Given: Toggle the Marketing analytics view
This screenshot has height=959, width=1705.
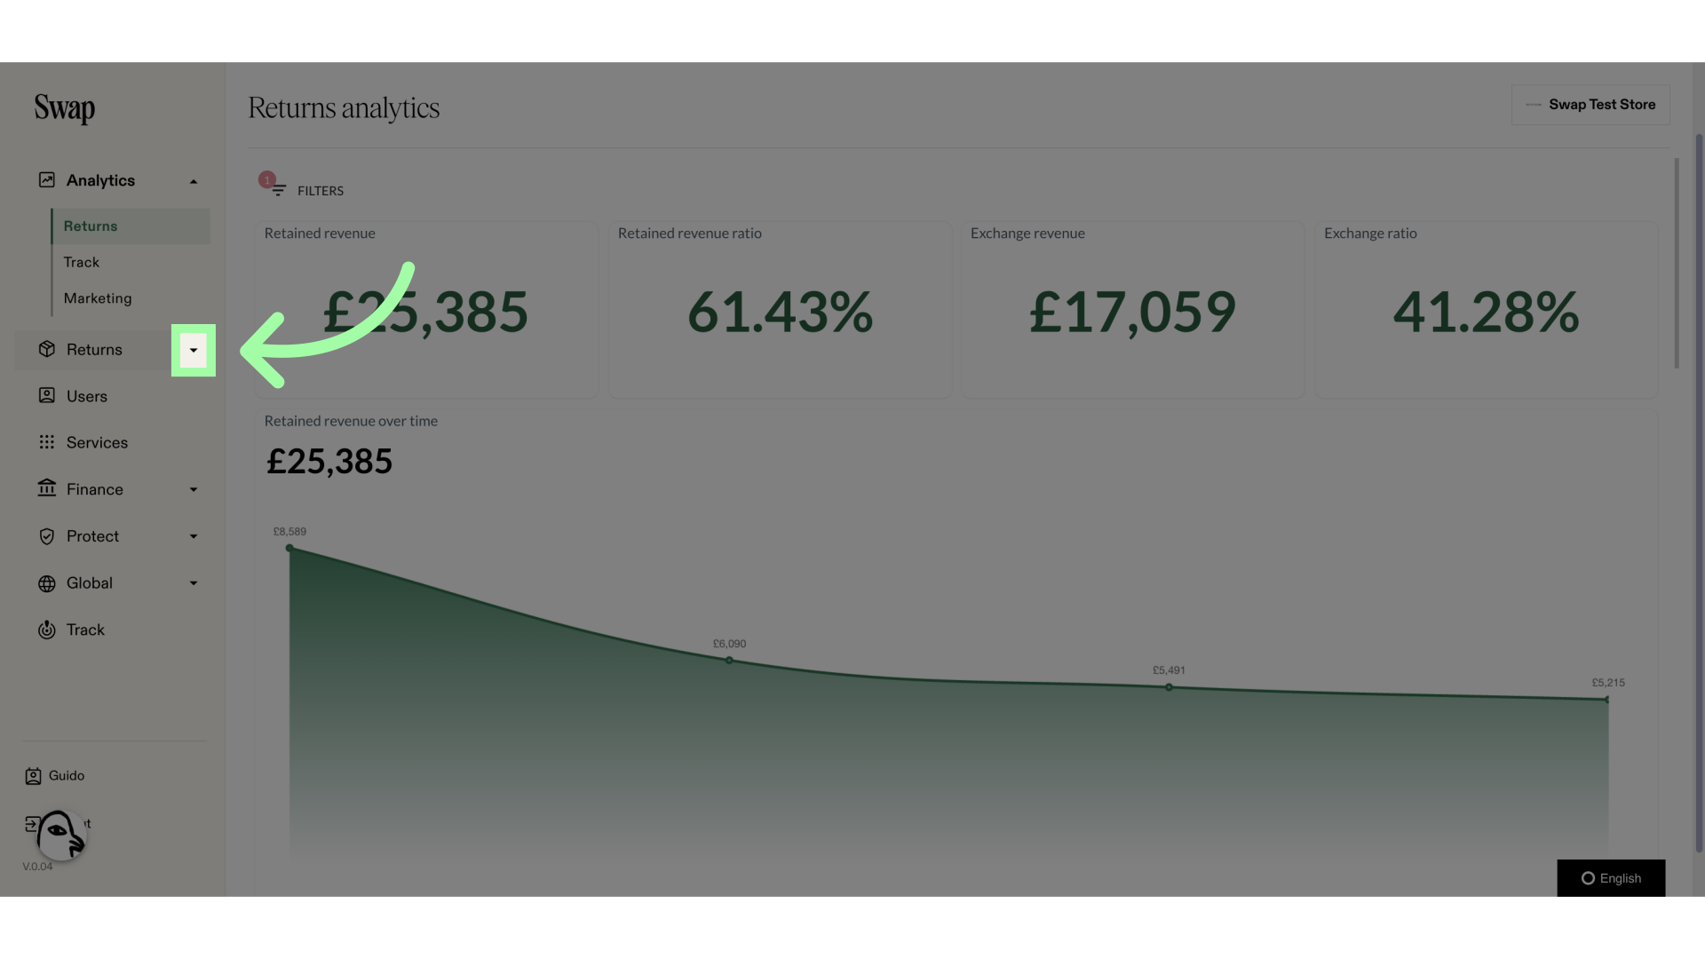Looking at the screenshot, I should point(97,298).
